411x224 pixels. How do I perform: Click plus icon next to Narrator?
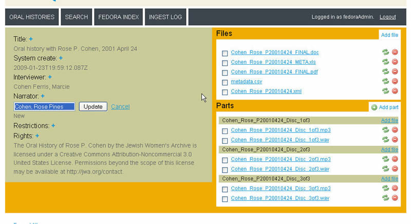(43, 96)
